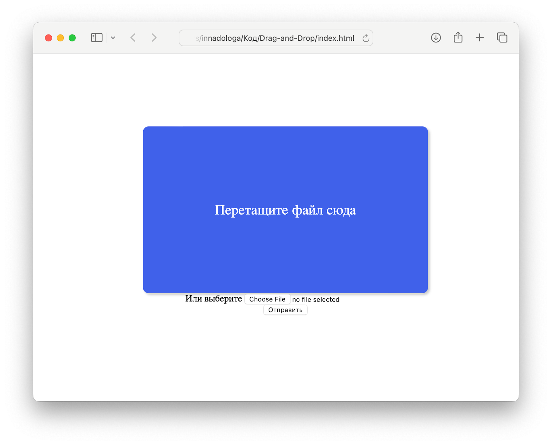Click the green zoom traffic light
This screenshot has height=445, width=552.
point(72,38)
